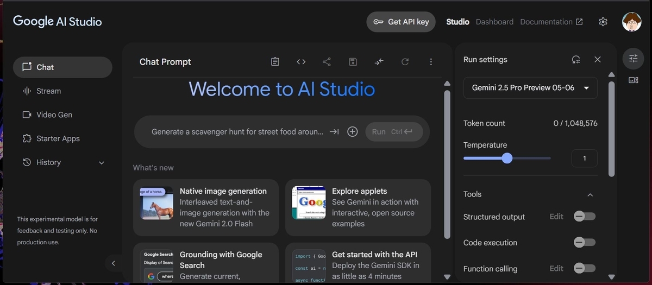Click the Run button
Screen dimensions: 652x285
pyautogui.click(x=394, y=131)
